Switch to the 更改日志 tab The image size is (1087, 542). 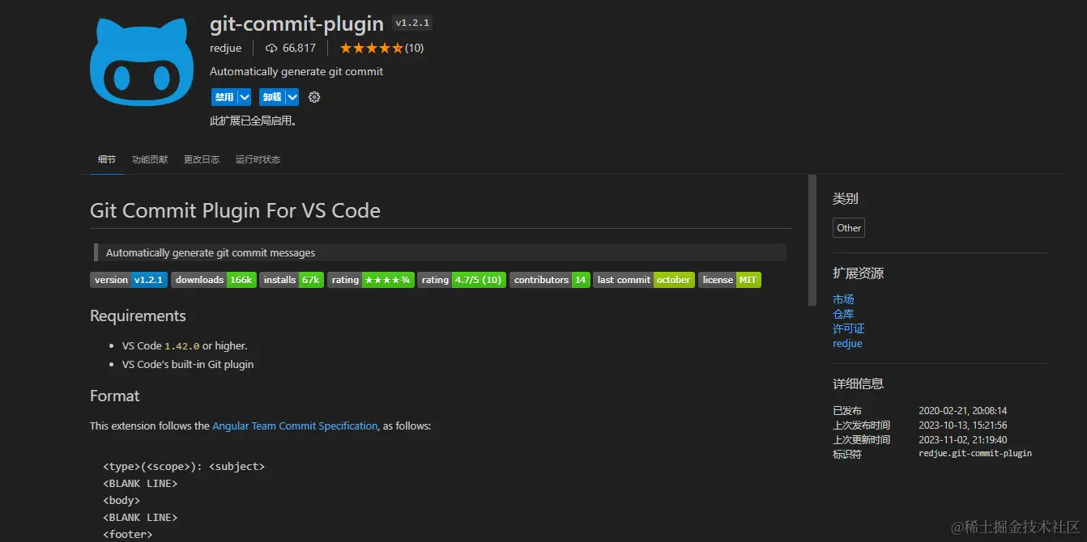[x=201, y=159]
